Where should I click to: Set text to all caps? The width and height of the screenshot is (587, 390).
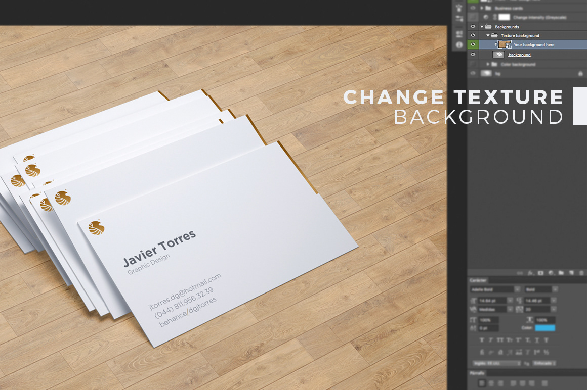pos(500,340)
